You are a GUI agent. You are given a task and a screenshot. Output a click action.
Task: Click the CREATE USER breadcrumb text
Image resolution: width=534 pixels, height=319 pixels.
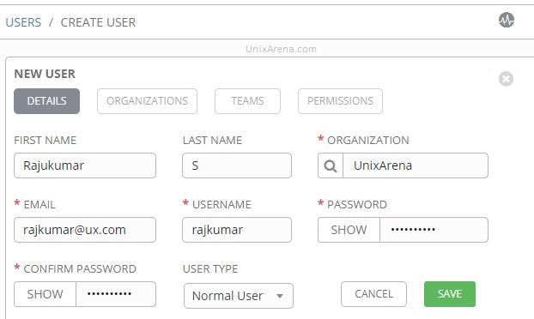click(98, 22)
